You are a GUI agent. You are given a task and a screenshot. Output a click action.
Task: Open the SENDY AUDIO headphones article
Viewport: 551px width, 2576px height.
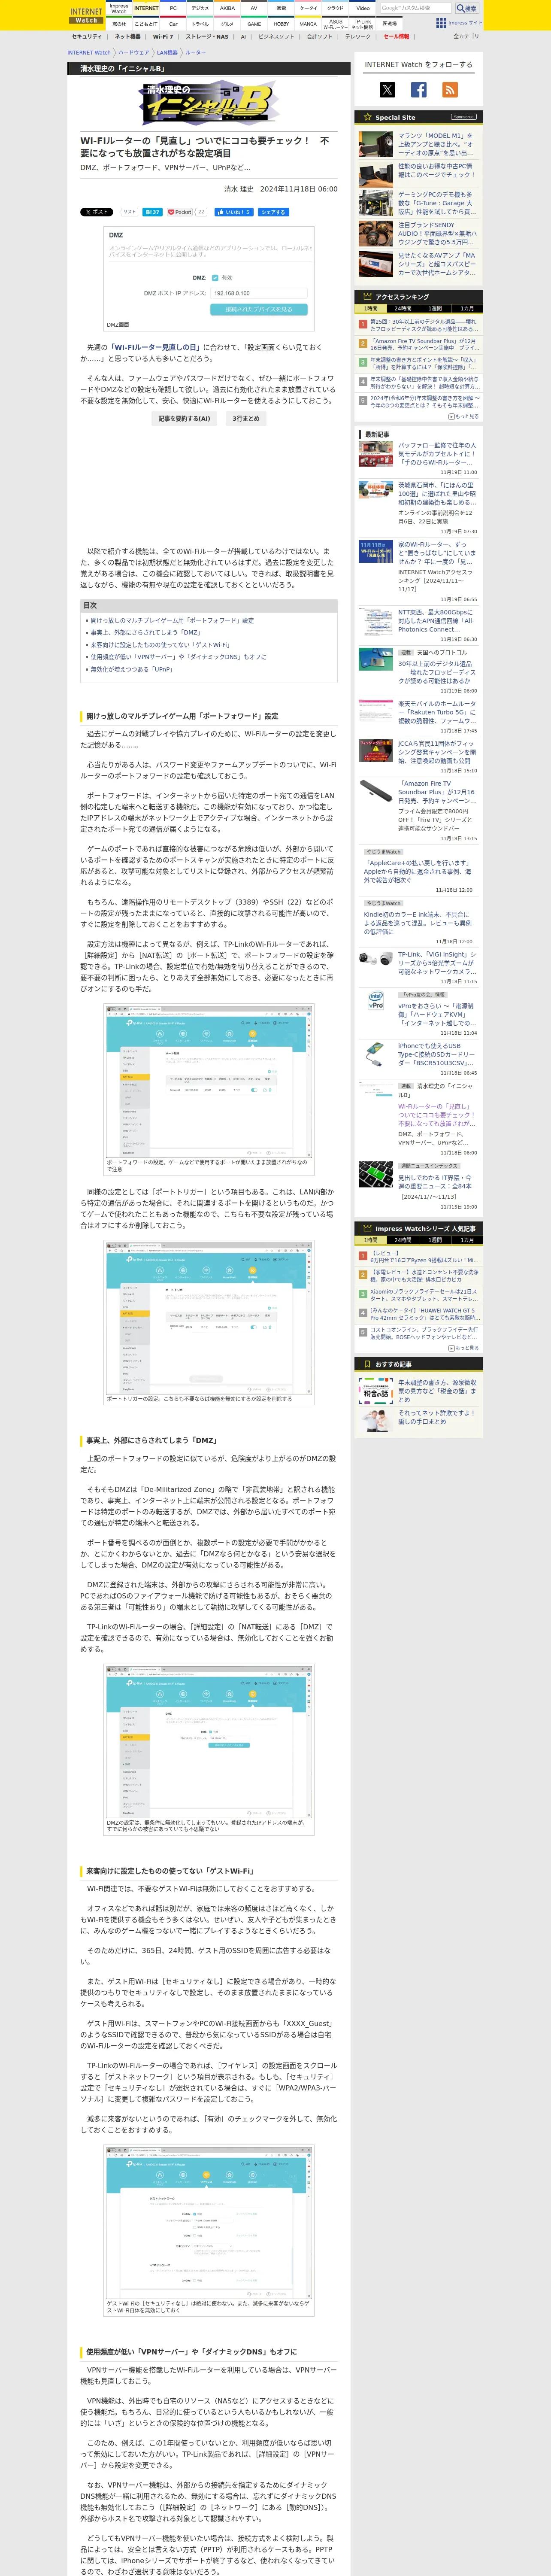point(436,233)
